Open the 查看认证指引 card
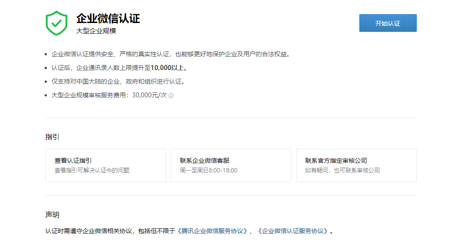 pos(106,165)
